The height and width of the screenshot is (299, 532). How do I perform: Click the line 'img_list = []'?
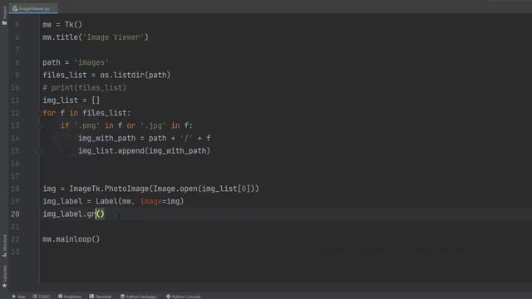71,100
